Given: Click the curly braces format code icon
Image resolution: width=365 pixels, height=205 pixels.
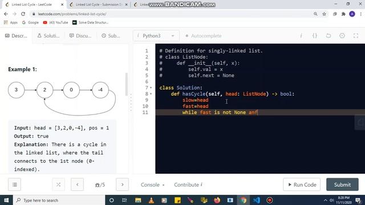Looking at the screenshot, I should pyautogui.click(x=315, y=36).
